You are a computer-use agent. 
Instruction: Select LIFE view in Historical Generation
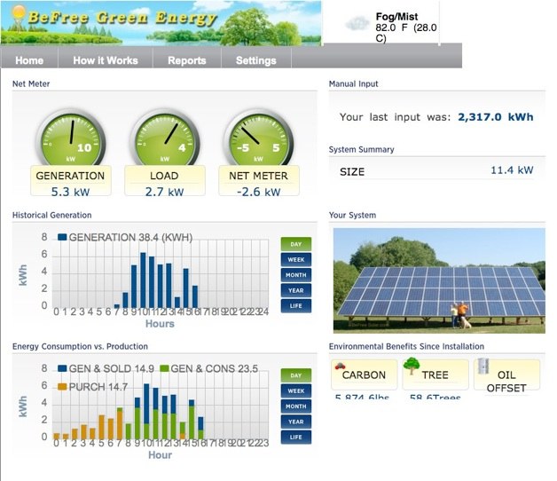[296, 306]
